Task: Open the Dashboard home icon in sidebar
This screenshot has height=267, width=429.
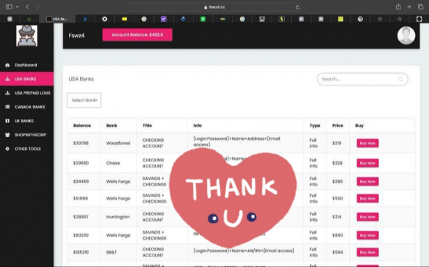Action: tap(8, 65)
